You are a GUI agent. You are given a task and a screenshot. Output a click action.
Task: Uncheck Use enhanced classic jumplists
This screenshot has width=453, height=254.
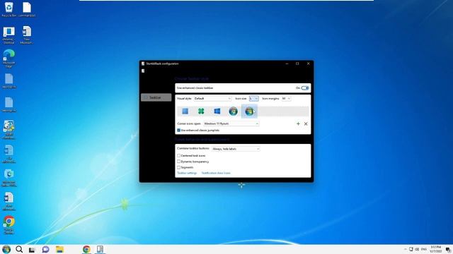pyautogui.click(x=178, y=130)
